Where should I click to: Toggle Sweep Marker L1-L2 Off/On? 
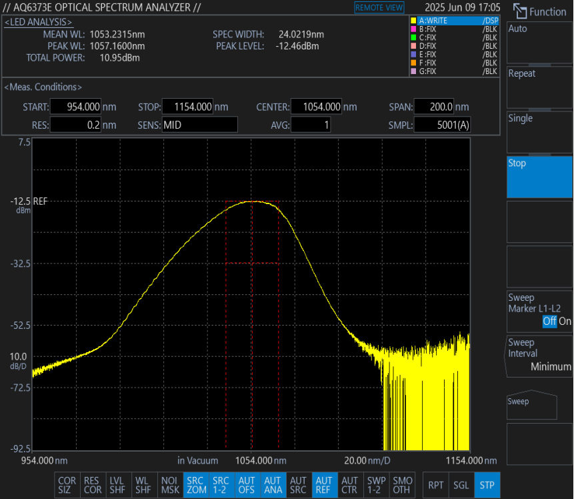539,312
